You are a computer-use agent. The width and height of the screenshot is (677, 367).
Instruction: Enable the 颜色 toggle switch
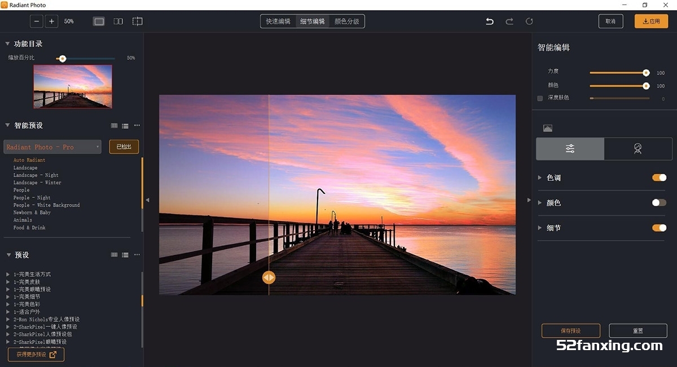click(x=659, y=202)
